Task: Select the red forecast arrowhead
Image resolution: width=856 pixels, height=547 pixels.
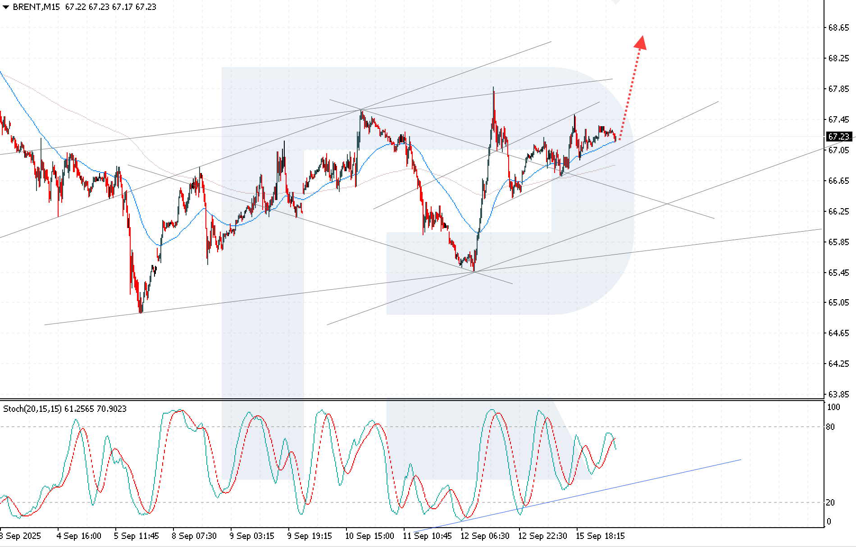Action: tap(641, 42)
